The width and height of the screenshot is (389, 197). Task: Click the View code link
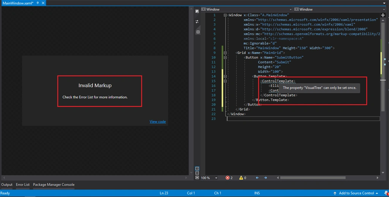point(158,122)
